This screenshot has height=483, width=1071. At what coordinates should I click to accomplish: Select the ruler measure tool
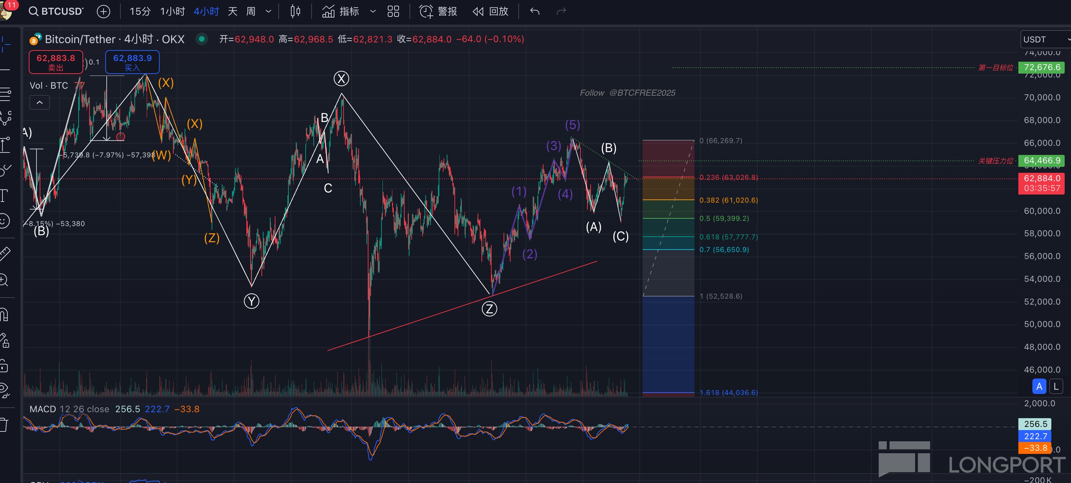click(x=5, y=253)
